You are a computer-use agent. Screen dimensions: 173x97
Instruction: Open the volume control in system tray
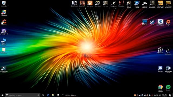[160, 95]
